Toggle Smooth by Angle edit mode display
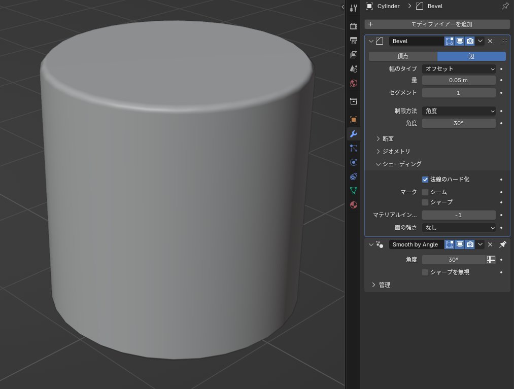The image size is (514, 389). pyautogui.click(x=449, y=244)
